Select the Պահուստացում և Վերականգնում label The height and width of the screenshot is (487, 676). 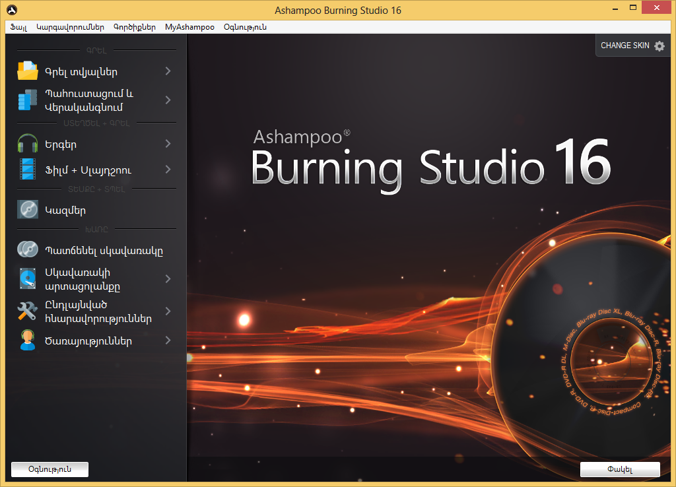point(89,100)
